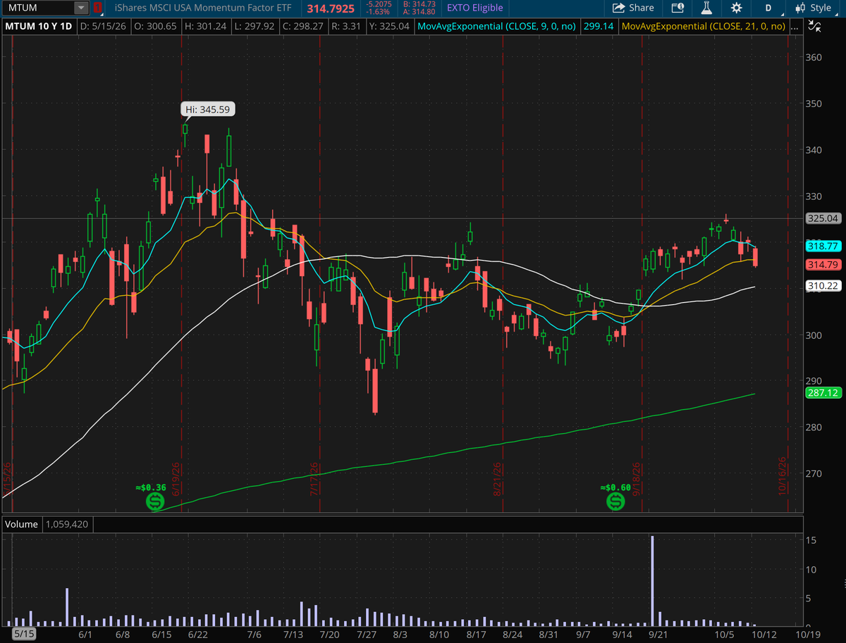The width and height of the screenshot is (846, 643).
Task: Click the red symbol link indicator beside MTUM
Action: point(97,8)
